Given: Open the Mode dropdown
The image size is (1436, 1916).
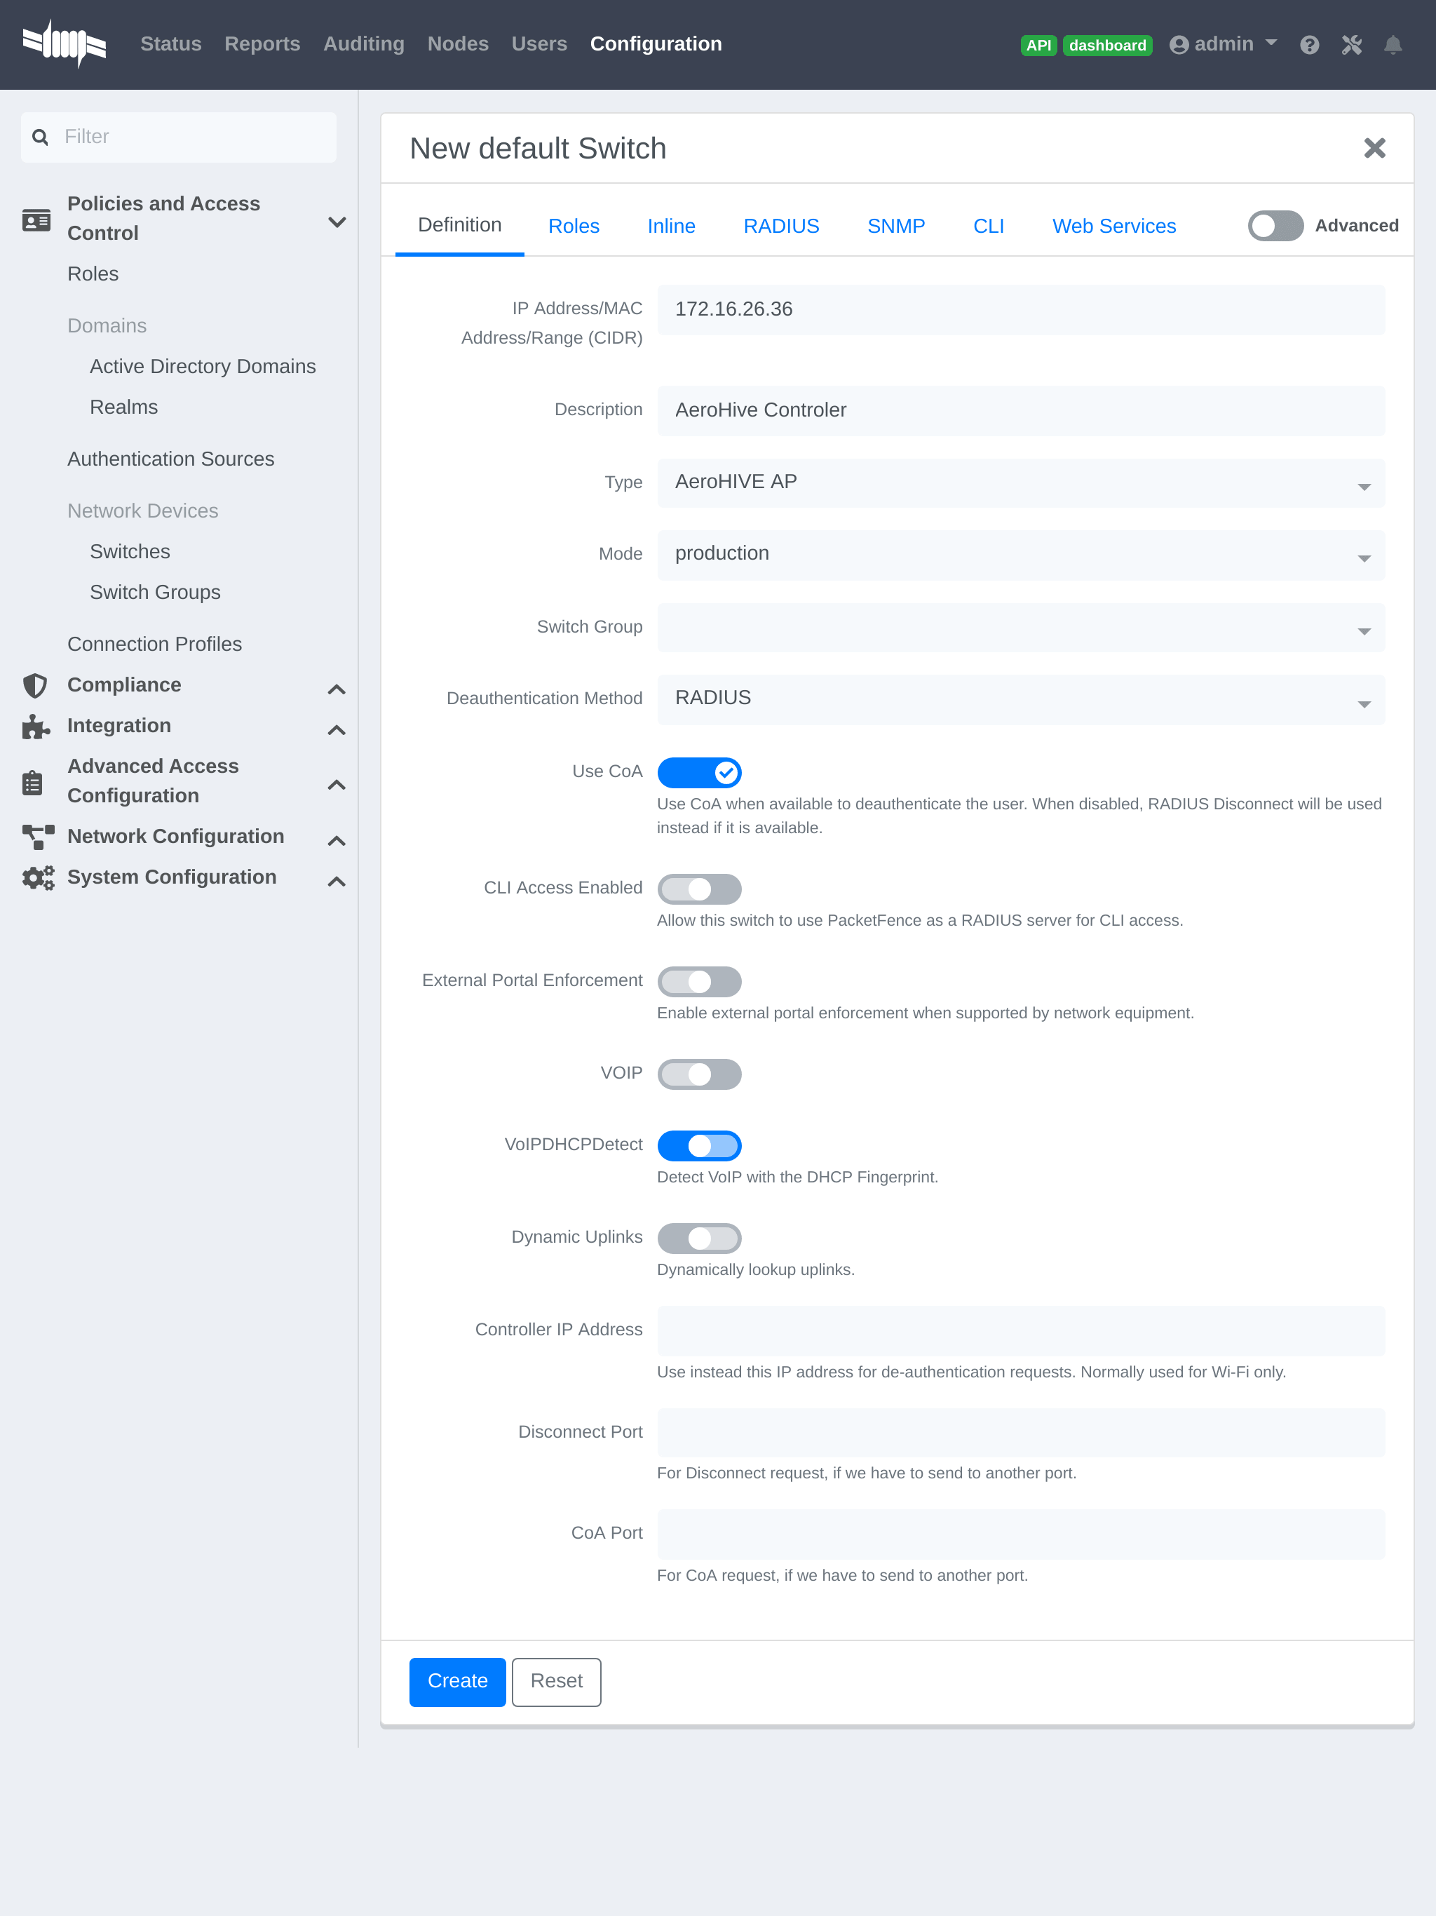Looking at the screenshot, I should 1020,554.
